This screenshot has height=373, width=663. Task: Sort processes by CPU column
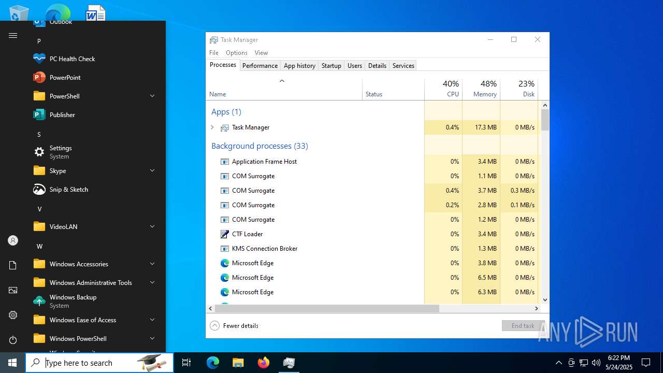coord(443,89)
